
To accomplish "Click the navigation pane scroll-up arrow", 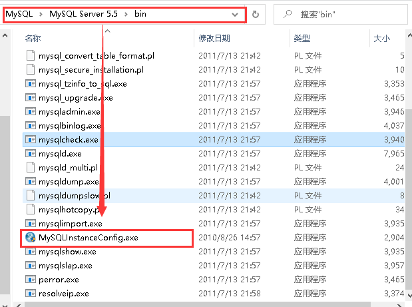I will (5, 35).
